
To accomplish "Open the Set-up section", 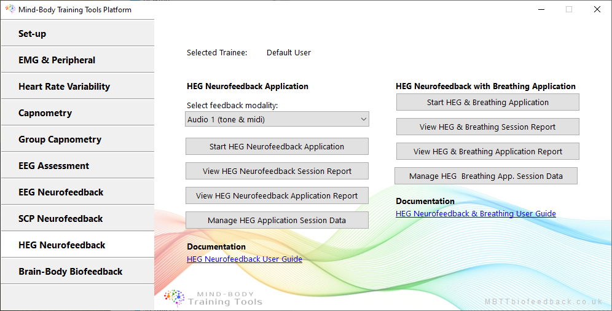I will pyautogui.click(x=77, y=33).
